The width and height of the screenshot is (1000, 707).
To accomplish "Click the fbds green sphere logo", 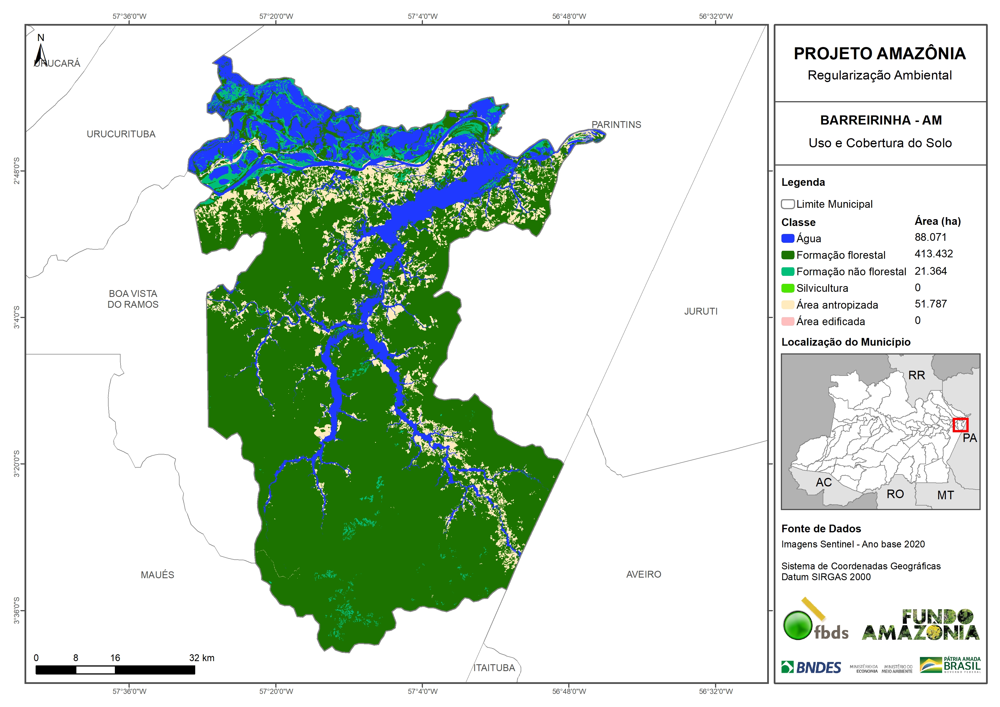I will pos(797,625).
